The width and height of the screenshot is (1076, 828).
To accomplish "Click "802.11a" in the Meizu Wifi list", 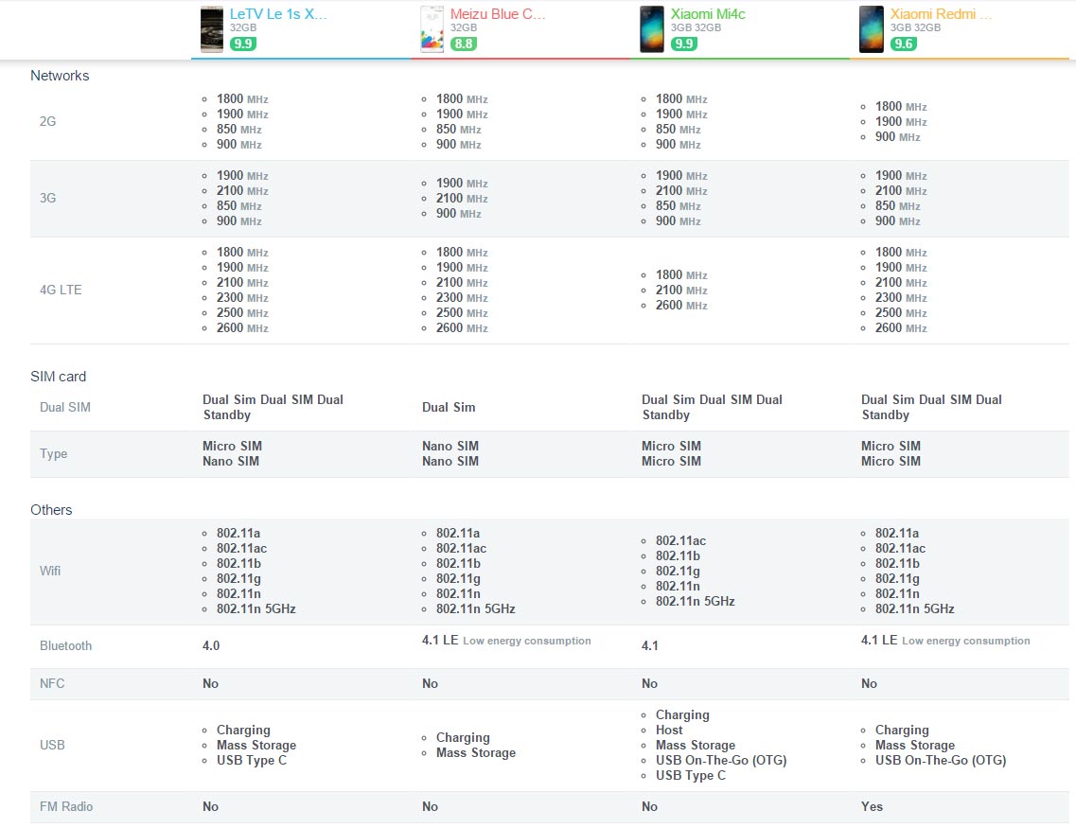I will [x=458, y=533].
